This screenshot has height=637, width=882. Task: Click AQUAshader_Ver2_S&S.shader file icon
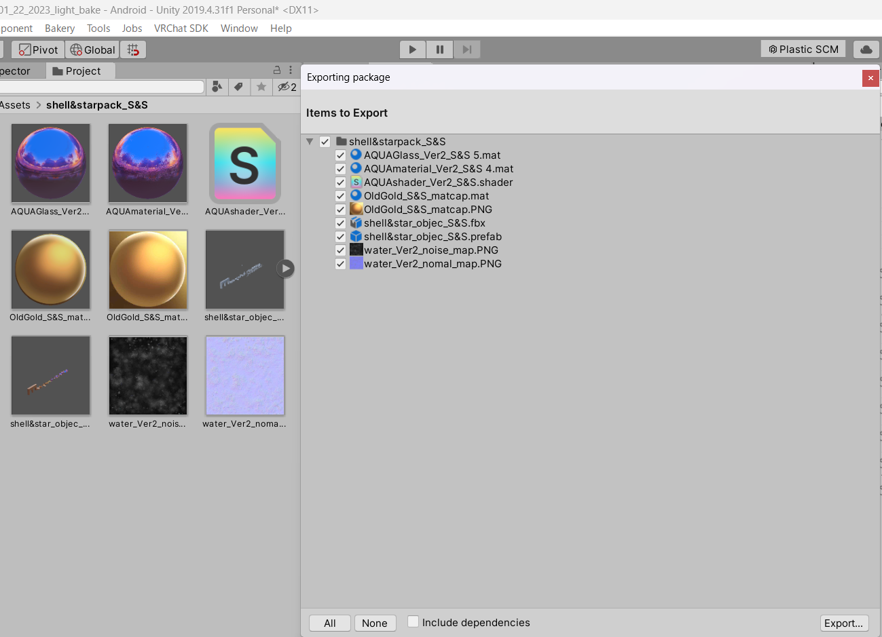pyautogui.click(x=356, y=182)
